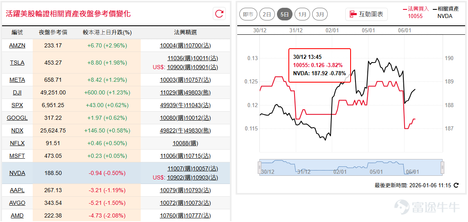Open the DJI index link
Screen dimensions: 468x222
click(17, 92)
